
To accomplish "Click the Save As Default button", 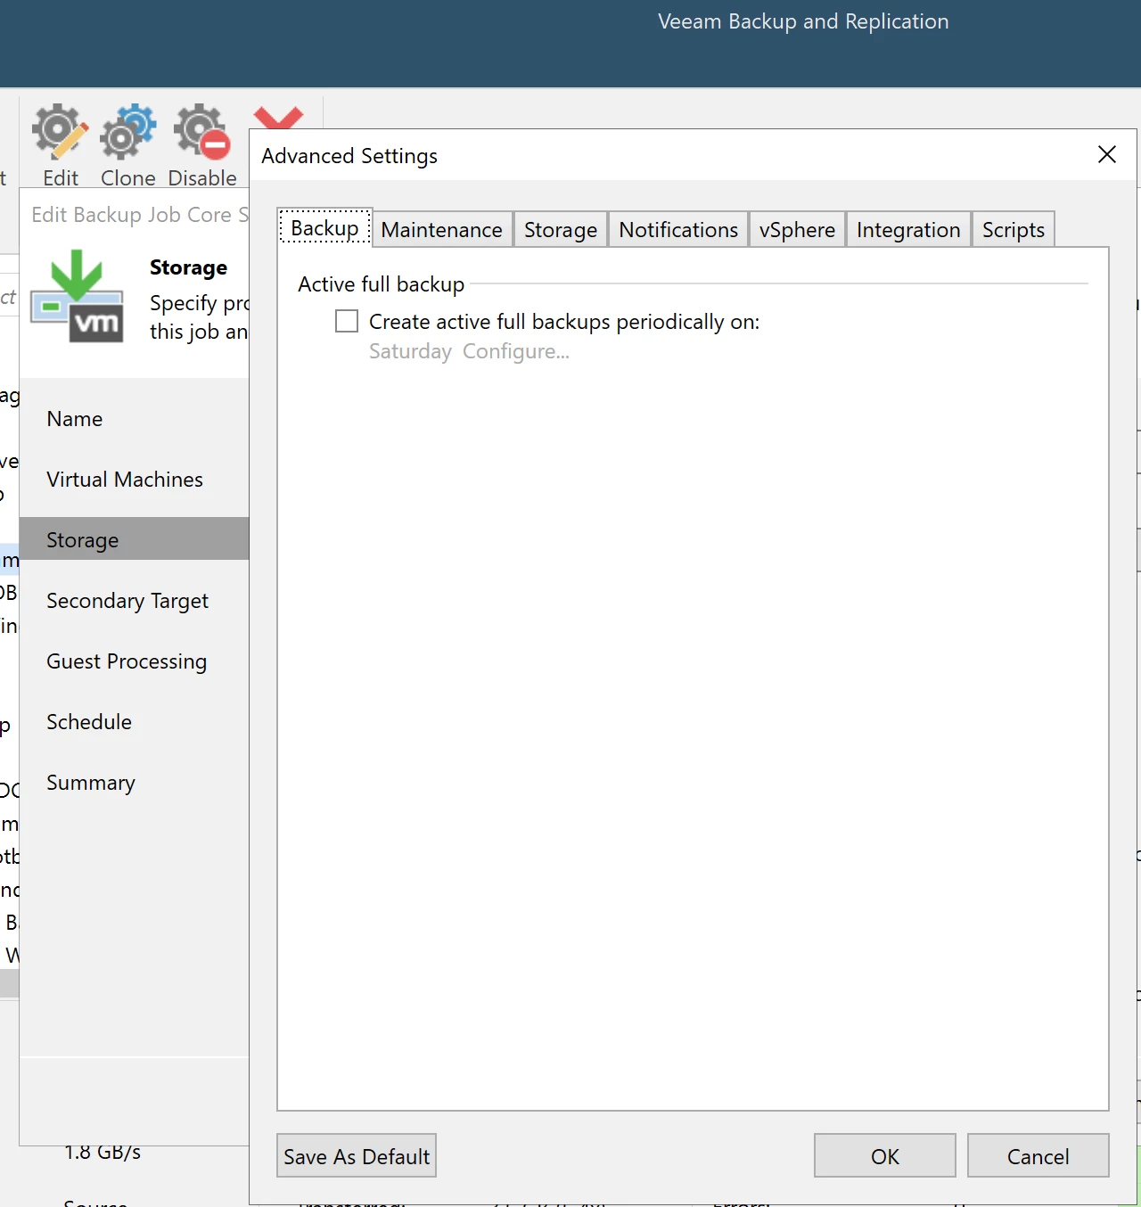I will 357,1156.
